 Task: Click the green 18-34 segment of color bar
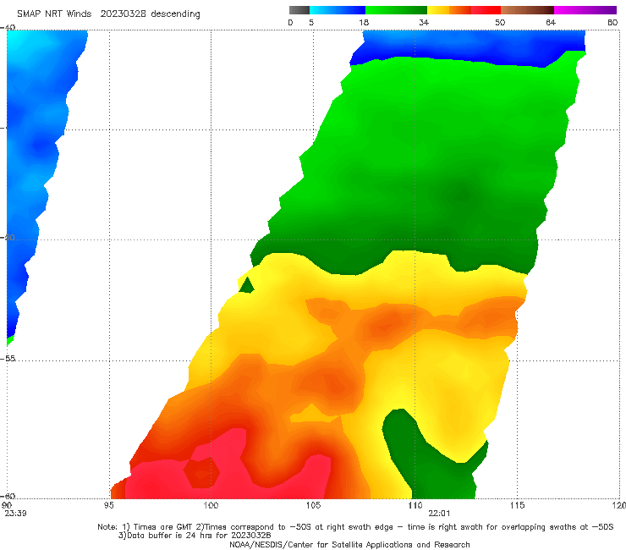click(396, 10)
